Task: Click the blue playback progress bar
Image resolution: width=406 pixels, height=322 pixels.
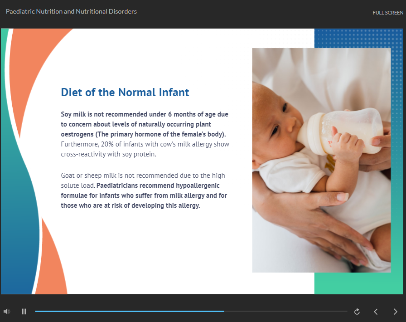Action: tap(130, 312)
